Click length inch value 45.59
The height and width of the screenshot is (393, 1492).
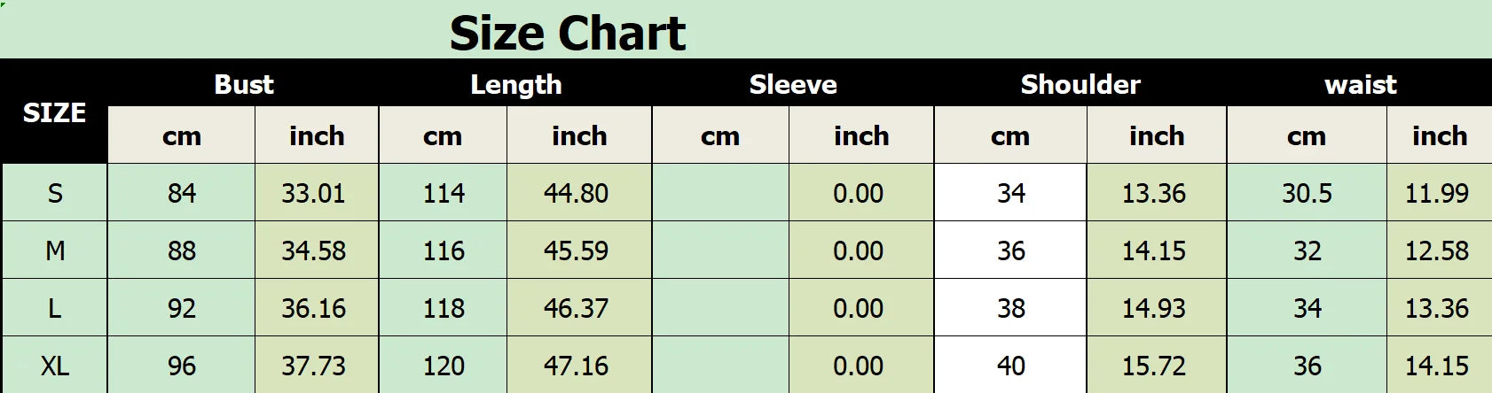coord(576,250)
